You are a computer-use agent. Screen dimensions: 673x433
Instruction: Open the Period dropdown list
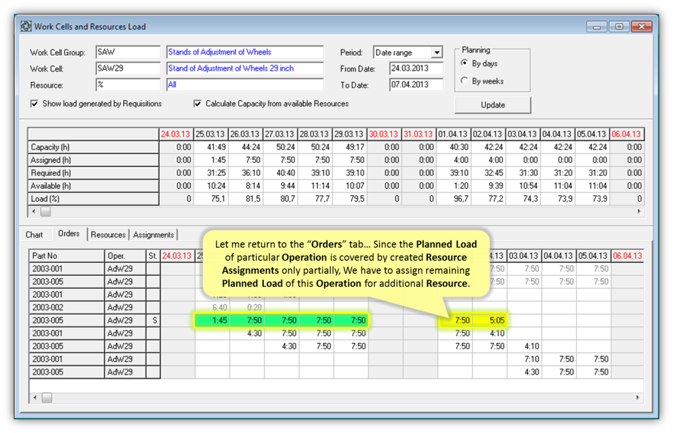click(437, 52)
